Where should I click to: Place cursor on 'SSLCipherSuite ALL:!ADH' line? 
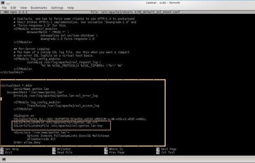(80, 119)
